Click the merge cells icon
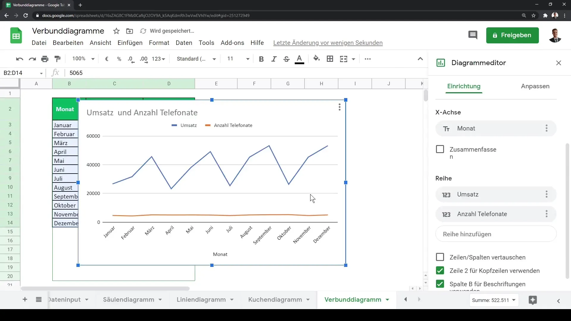Image resolution: width=571 pixels, height=321 pixels. [343, 59]
